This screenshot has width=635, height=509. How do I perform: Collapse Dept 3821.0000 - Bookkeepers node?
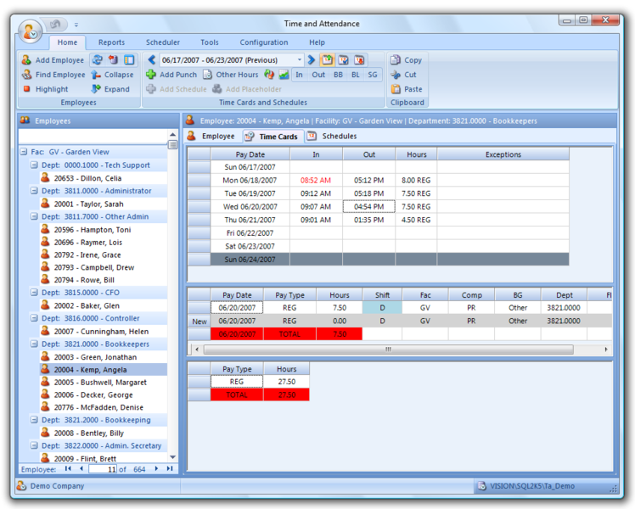click(34, 344)
